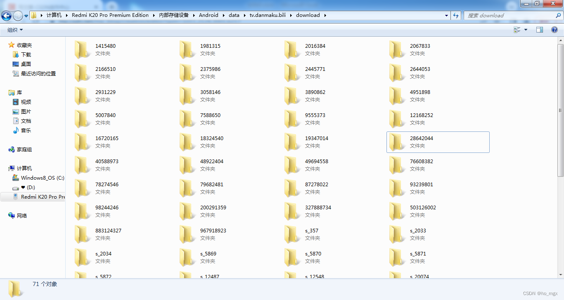Select 计算机 in the navigation pane
This screenshot has height=300, width=564.
(24, 169)
